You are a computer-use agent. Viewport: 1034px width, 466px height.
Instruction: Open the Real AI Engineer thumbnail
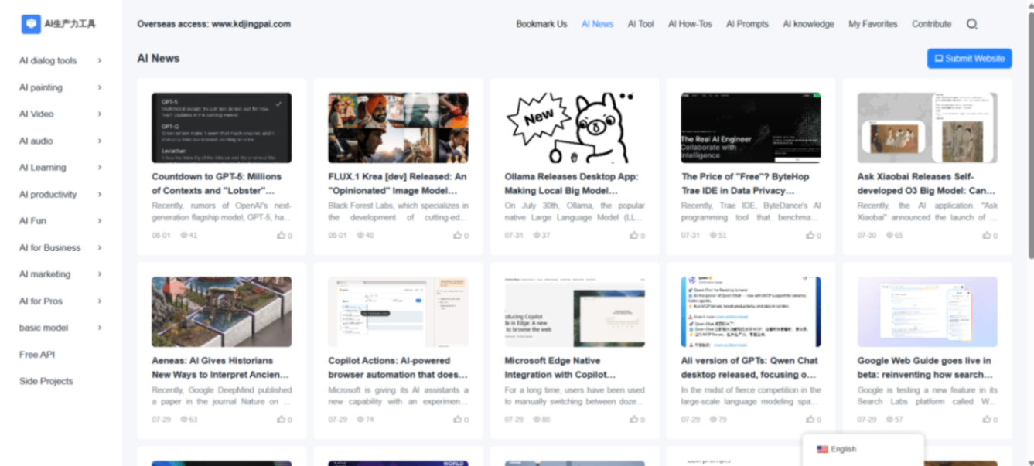coord(750,128)
